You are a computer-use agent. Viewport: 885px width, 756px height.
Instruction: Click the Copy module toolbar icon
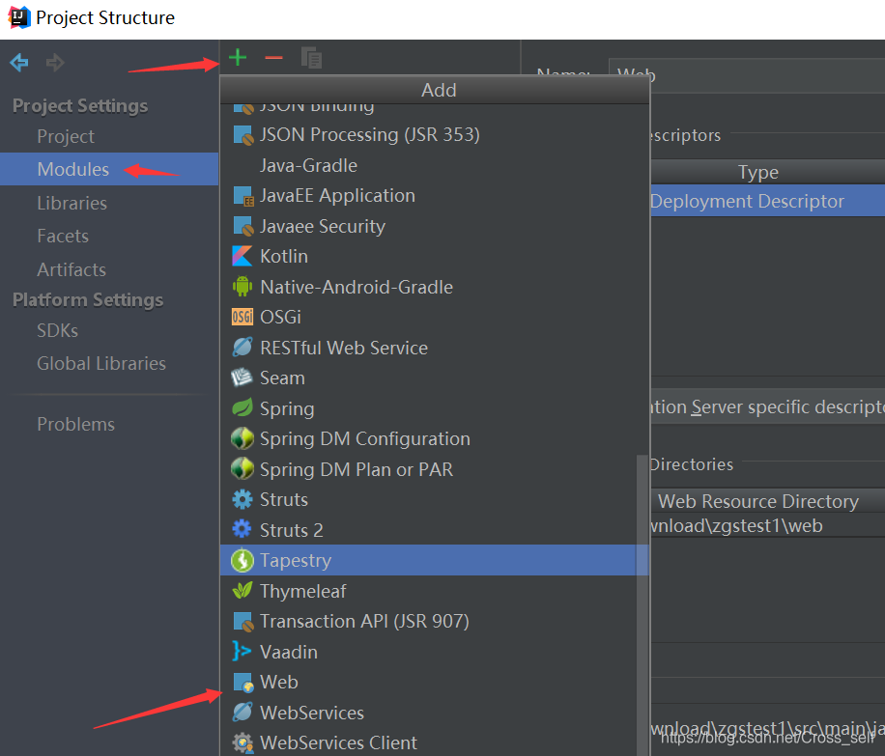point(311,58)
